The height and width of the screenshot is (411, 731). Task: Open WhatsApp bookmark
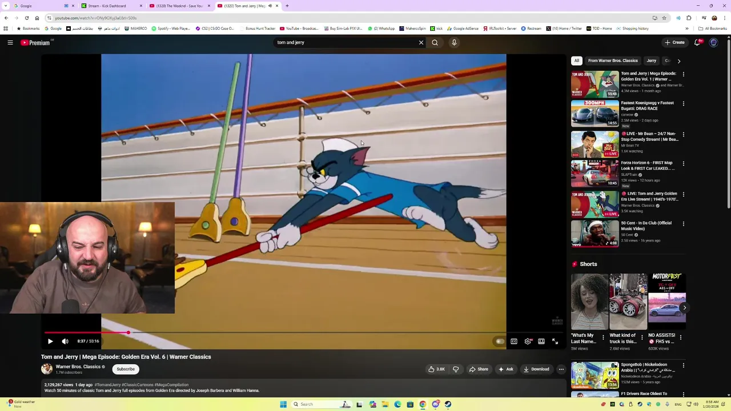(381, 29)
